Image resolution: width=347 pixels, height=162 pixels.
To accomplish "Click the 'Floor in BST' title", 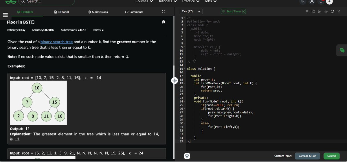I will [x=19, y=22].
